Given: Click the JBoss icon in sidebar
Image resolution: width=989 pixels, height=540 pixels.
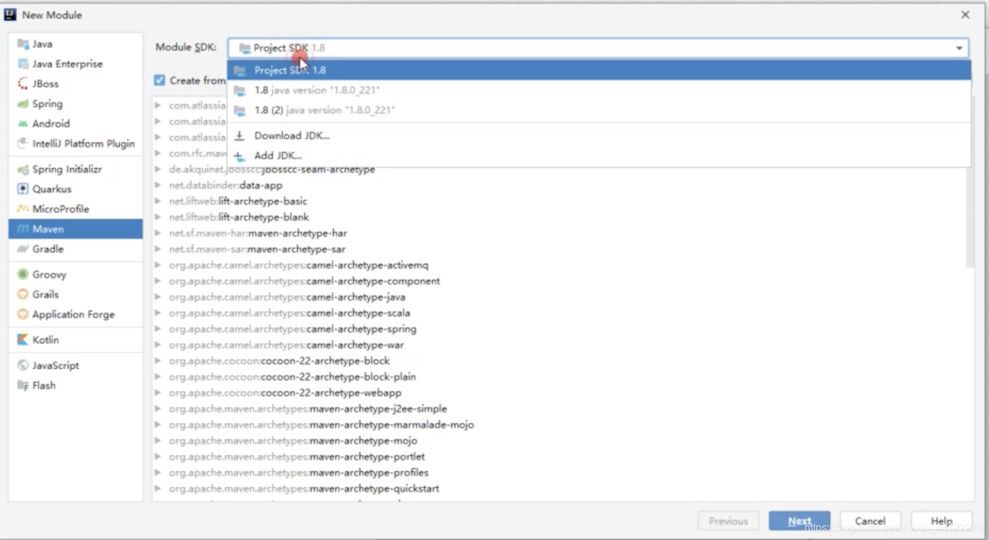Looking at the screenshot, I should pos(23,84).
